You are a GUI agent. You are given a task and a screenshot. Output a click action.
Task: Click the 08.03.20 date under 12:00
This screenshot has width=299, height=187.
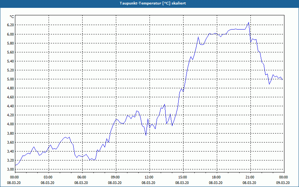point(148,183)
